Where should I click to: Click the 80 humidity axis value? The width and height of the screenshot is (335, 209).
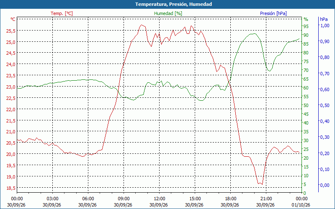[x=306, y=53]
